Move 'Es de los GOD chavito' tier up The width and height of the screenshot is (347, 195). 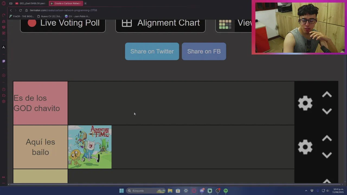click(x=327, y=95)
